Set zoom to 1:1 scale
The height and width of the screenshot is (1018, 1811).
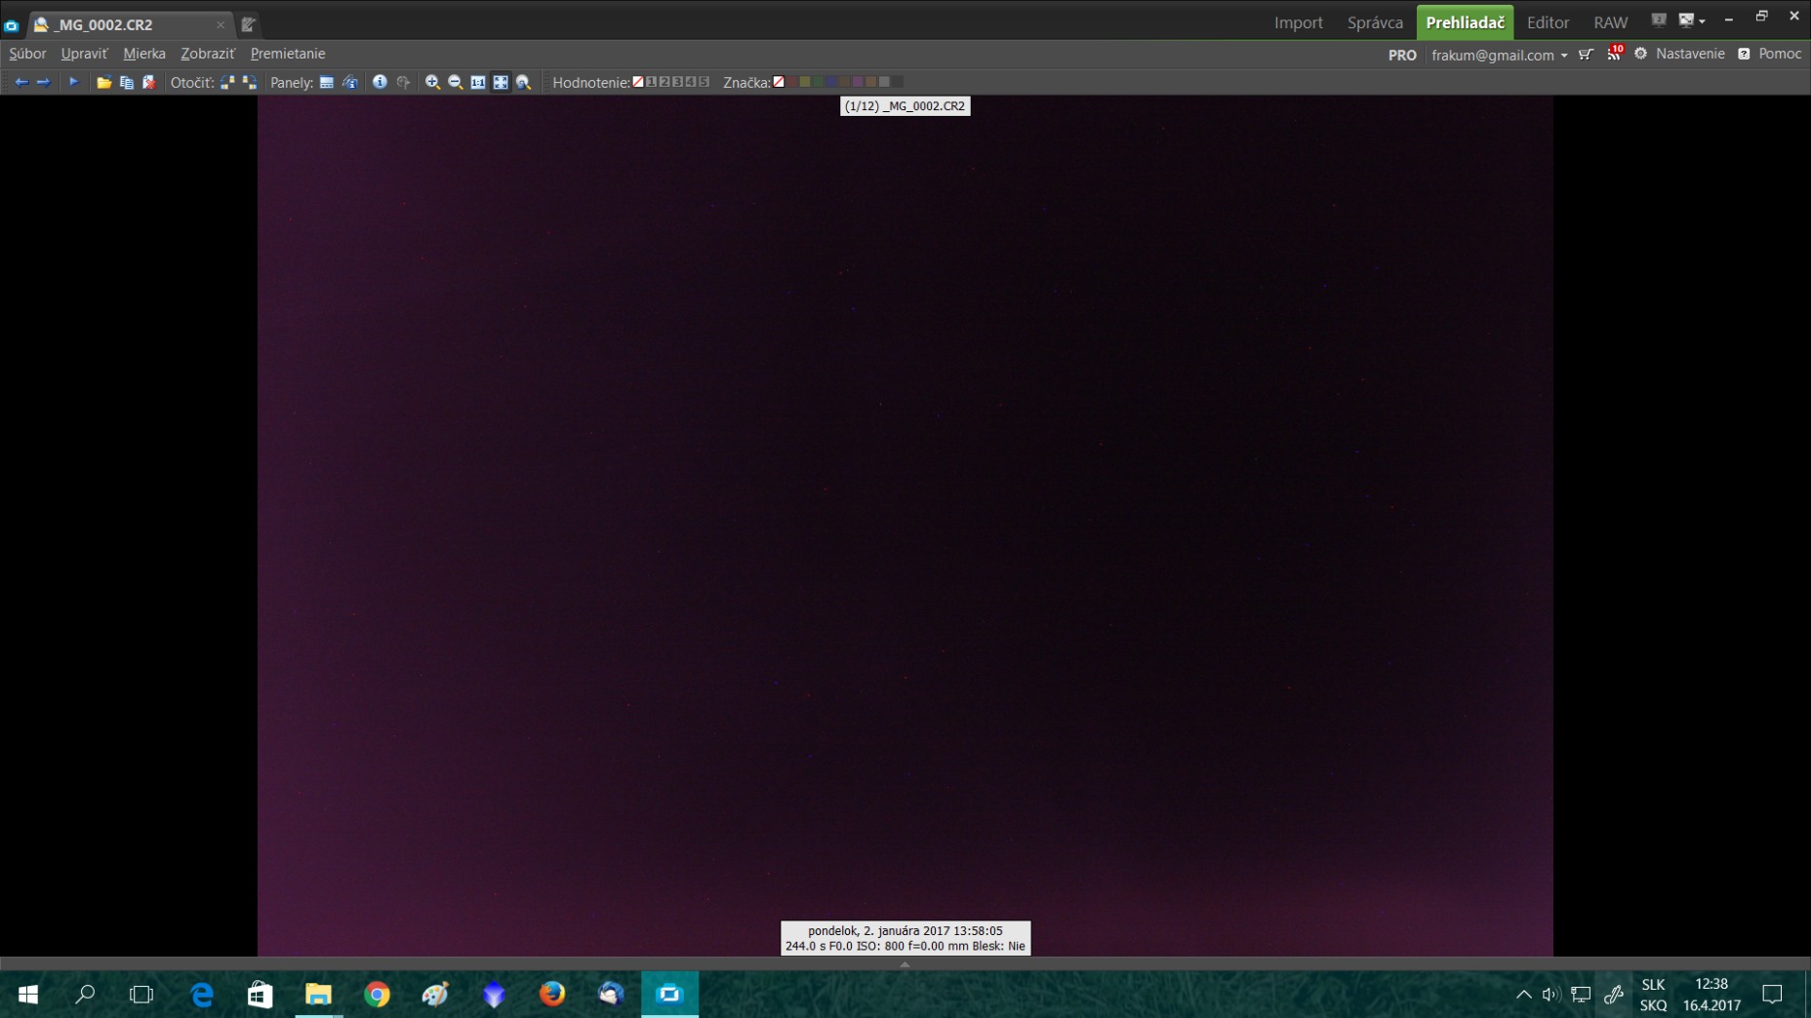[478, 83]
